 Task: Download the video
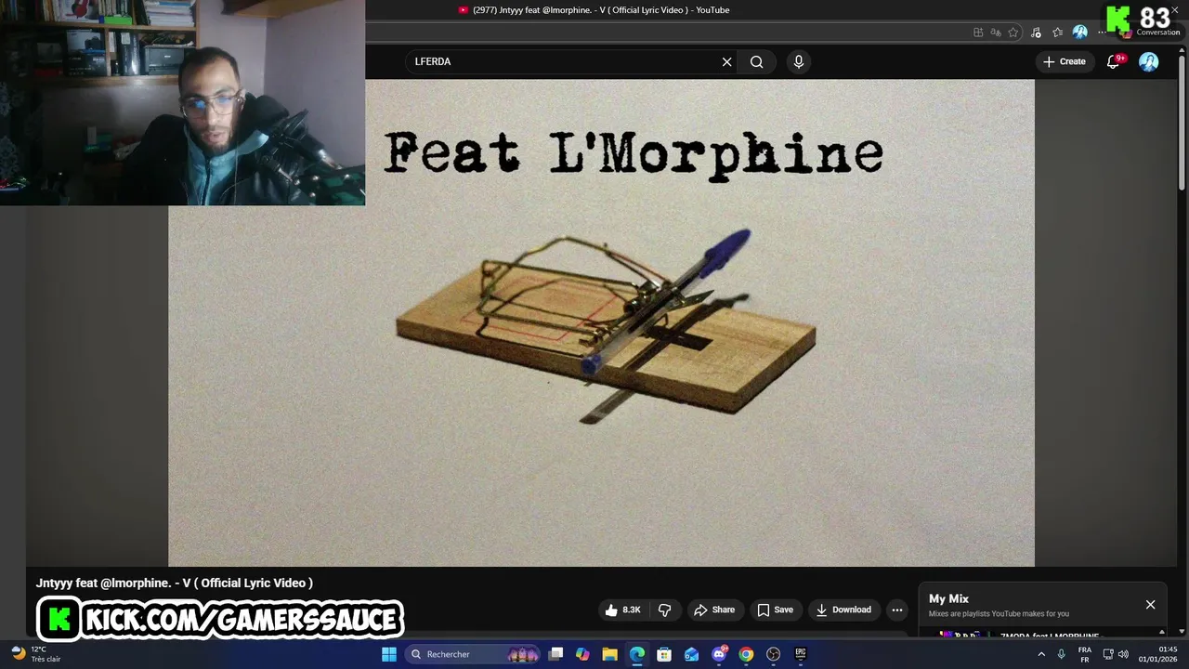tap(843, 610)
